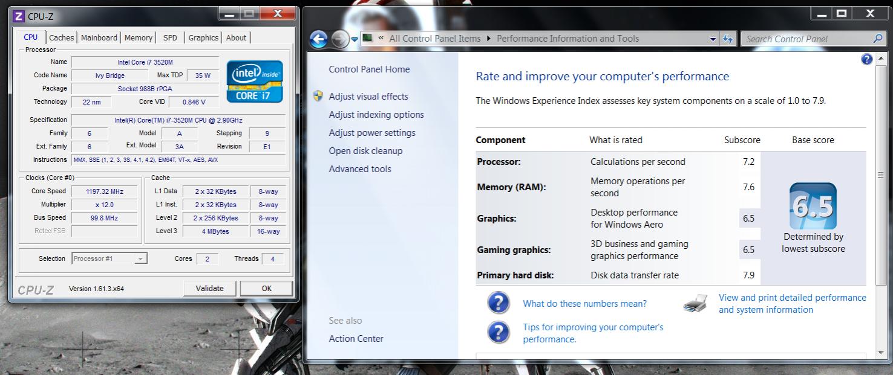Click the Threads count value 4
This screenshot has height=375, width=893.
click(x=272, y=258)
